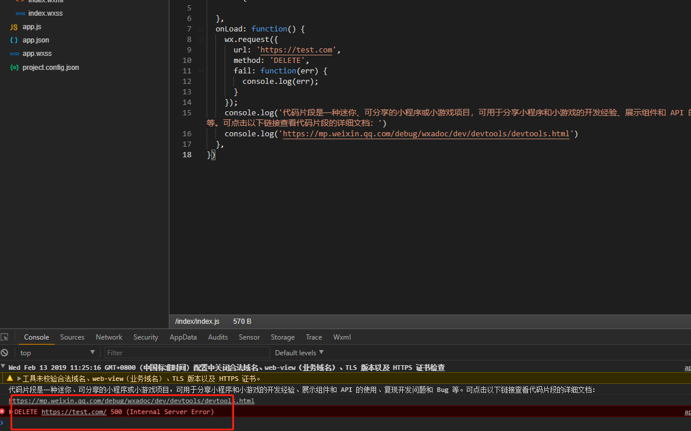
Task: Open the Sources tab
Action: [x=72, y=337]
